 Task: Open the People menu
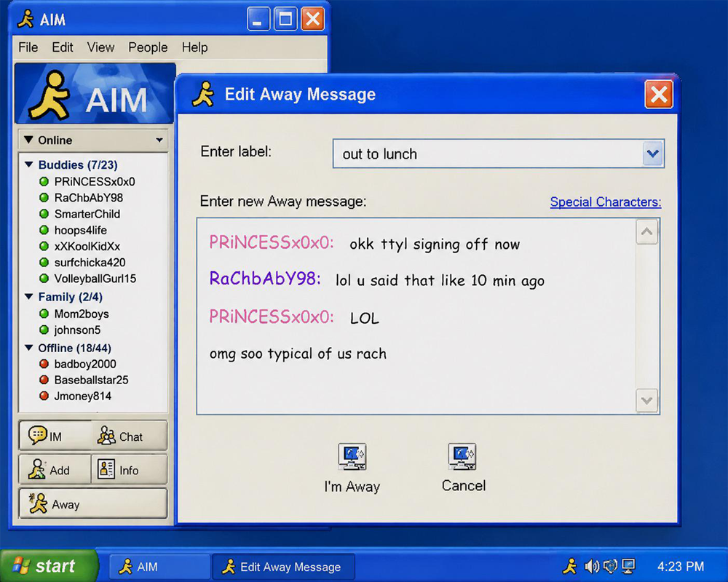[x=148, y=47]
